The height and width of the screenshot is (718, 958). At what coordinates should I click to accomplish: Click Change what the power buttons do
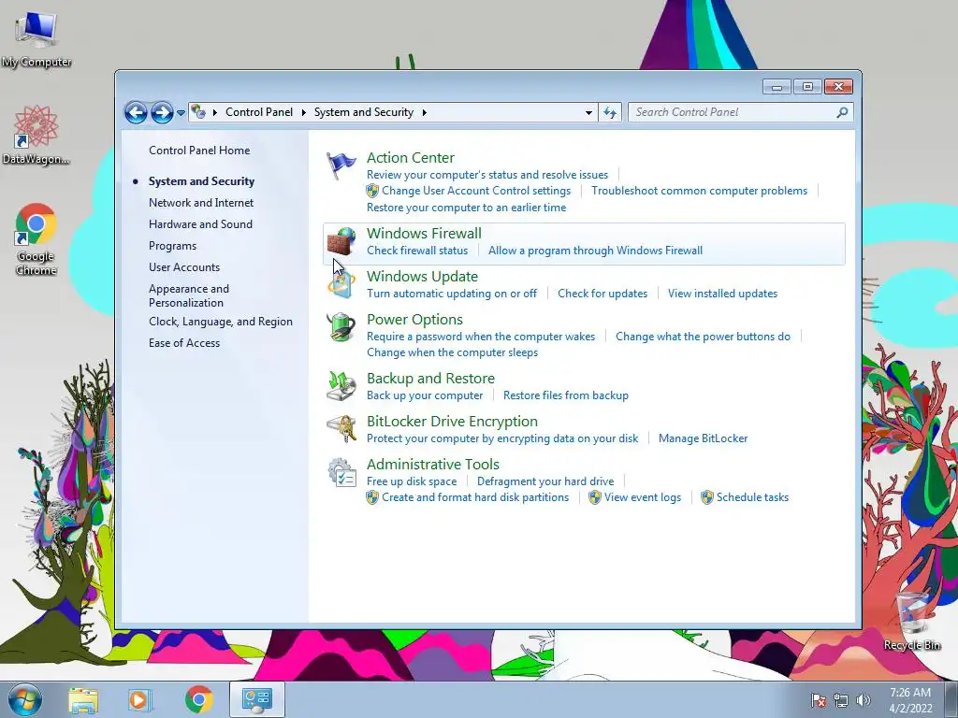[703, 337]
